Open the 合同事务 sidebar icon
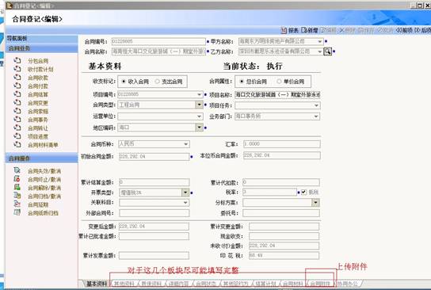Image resolution: width=431 pixels, height=290 pixels. pos(17,120)
